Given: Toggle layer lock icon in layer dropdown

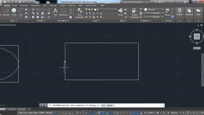Looking at the screenshot, I should 92,10.
